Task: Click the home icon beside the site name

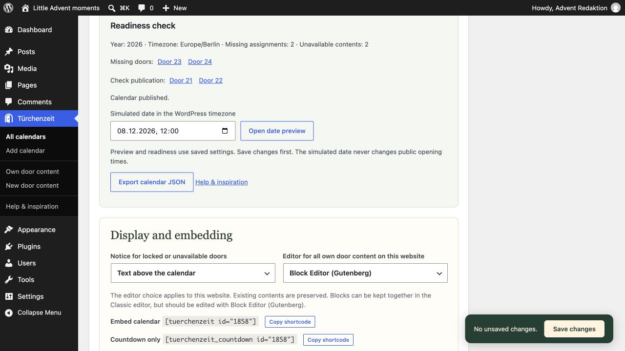Action: point(25,8)
